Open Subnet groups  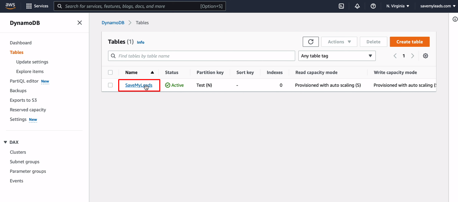pos(25,162)
